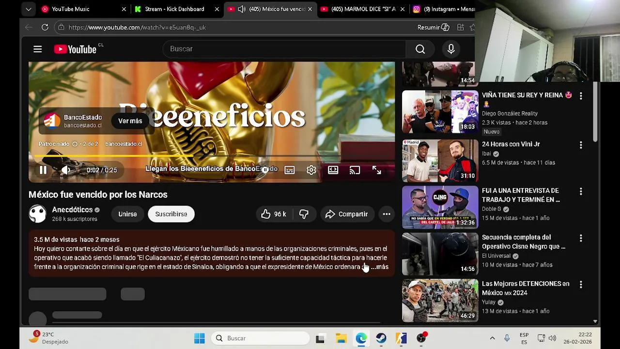This screenshot has height=349, width=620.
Task: Reload the page
Action: click(45, 27)
